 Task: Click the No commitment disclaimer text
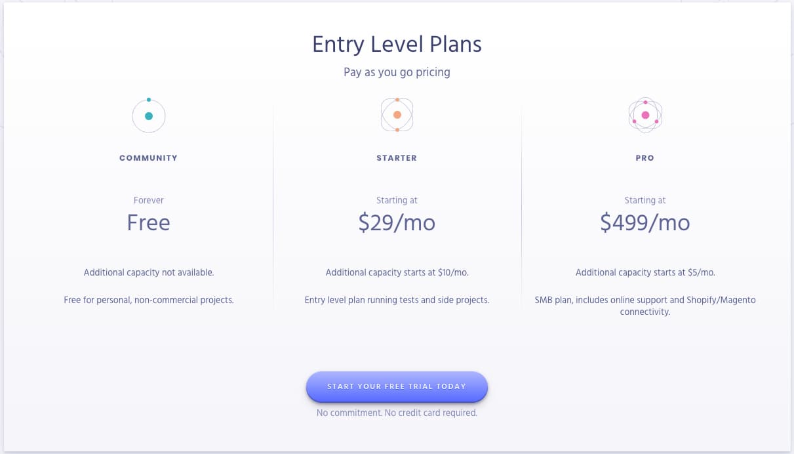397,413
